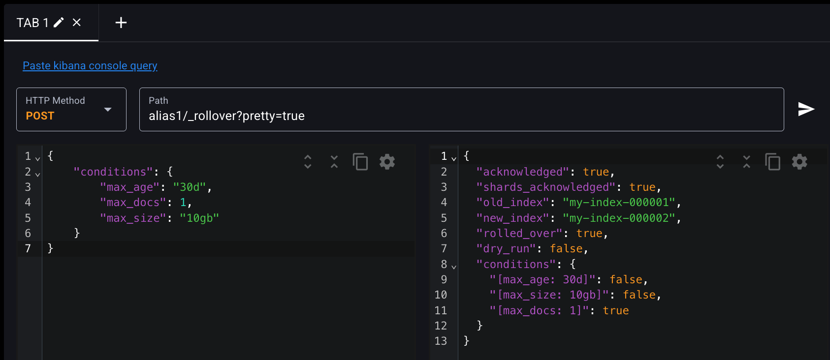
Task: Collapse all folds in the request editor
Action: (334, 161)
